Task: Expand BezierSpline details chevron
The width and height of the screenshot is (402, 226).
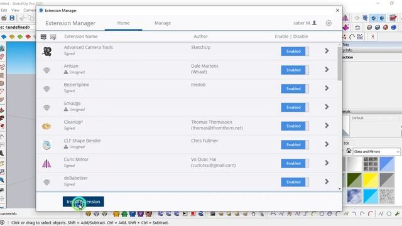Action: coord(327,88)
